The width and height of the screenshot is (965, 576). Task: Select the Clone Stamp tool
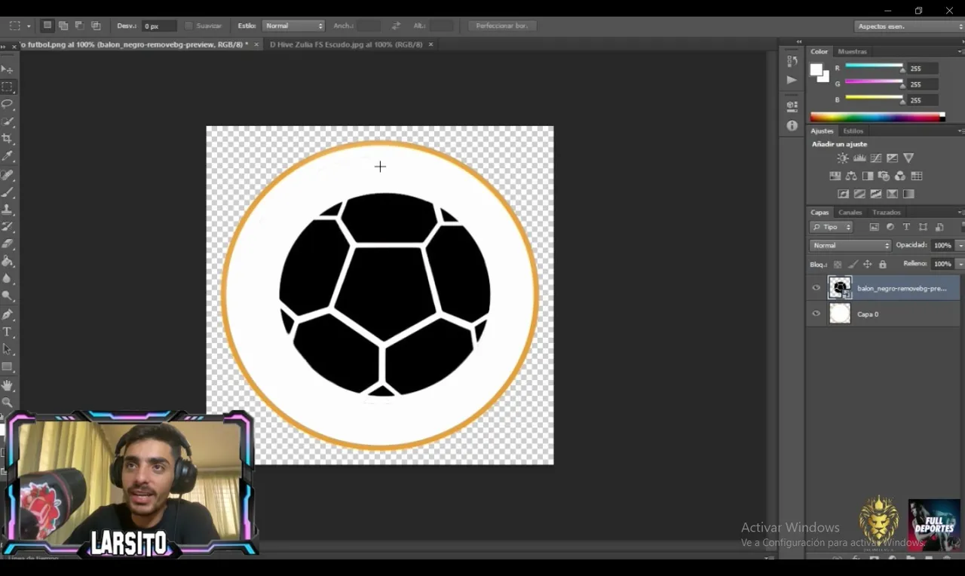(x=8, y=210)
